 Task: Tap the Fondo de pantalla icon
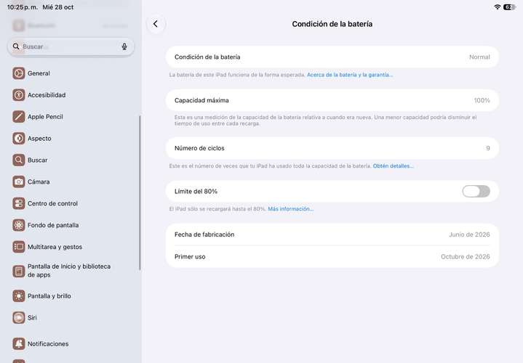(x=19, y=225)
